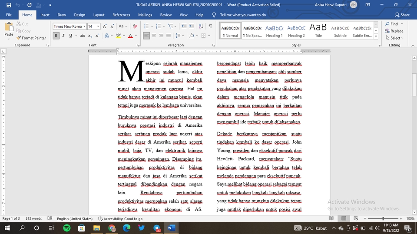Apply strikethrough to text
Screen dimensions: 417x234
83,36
